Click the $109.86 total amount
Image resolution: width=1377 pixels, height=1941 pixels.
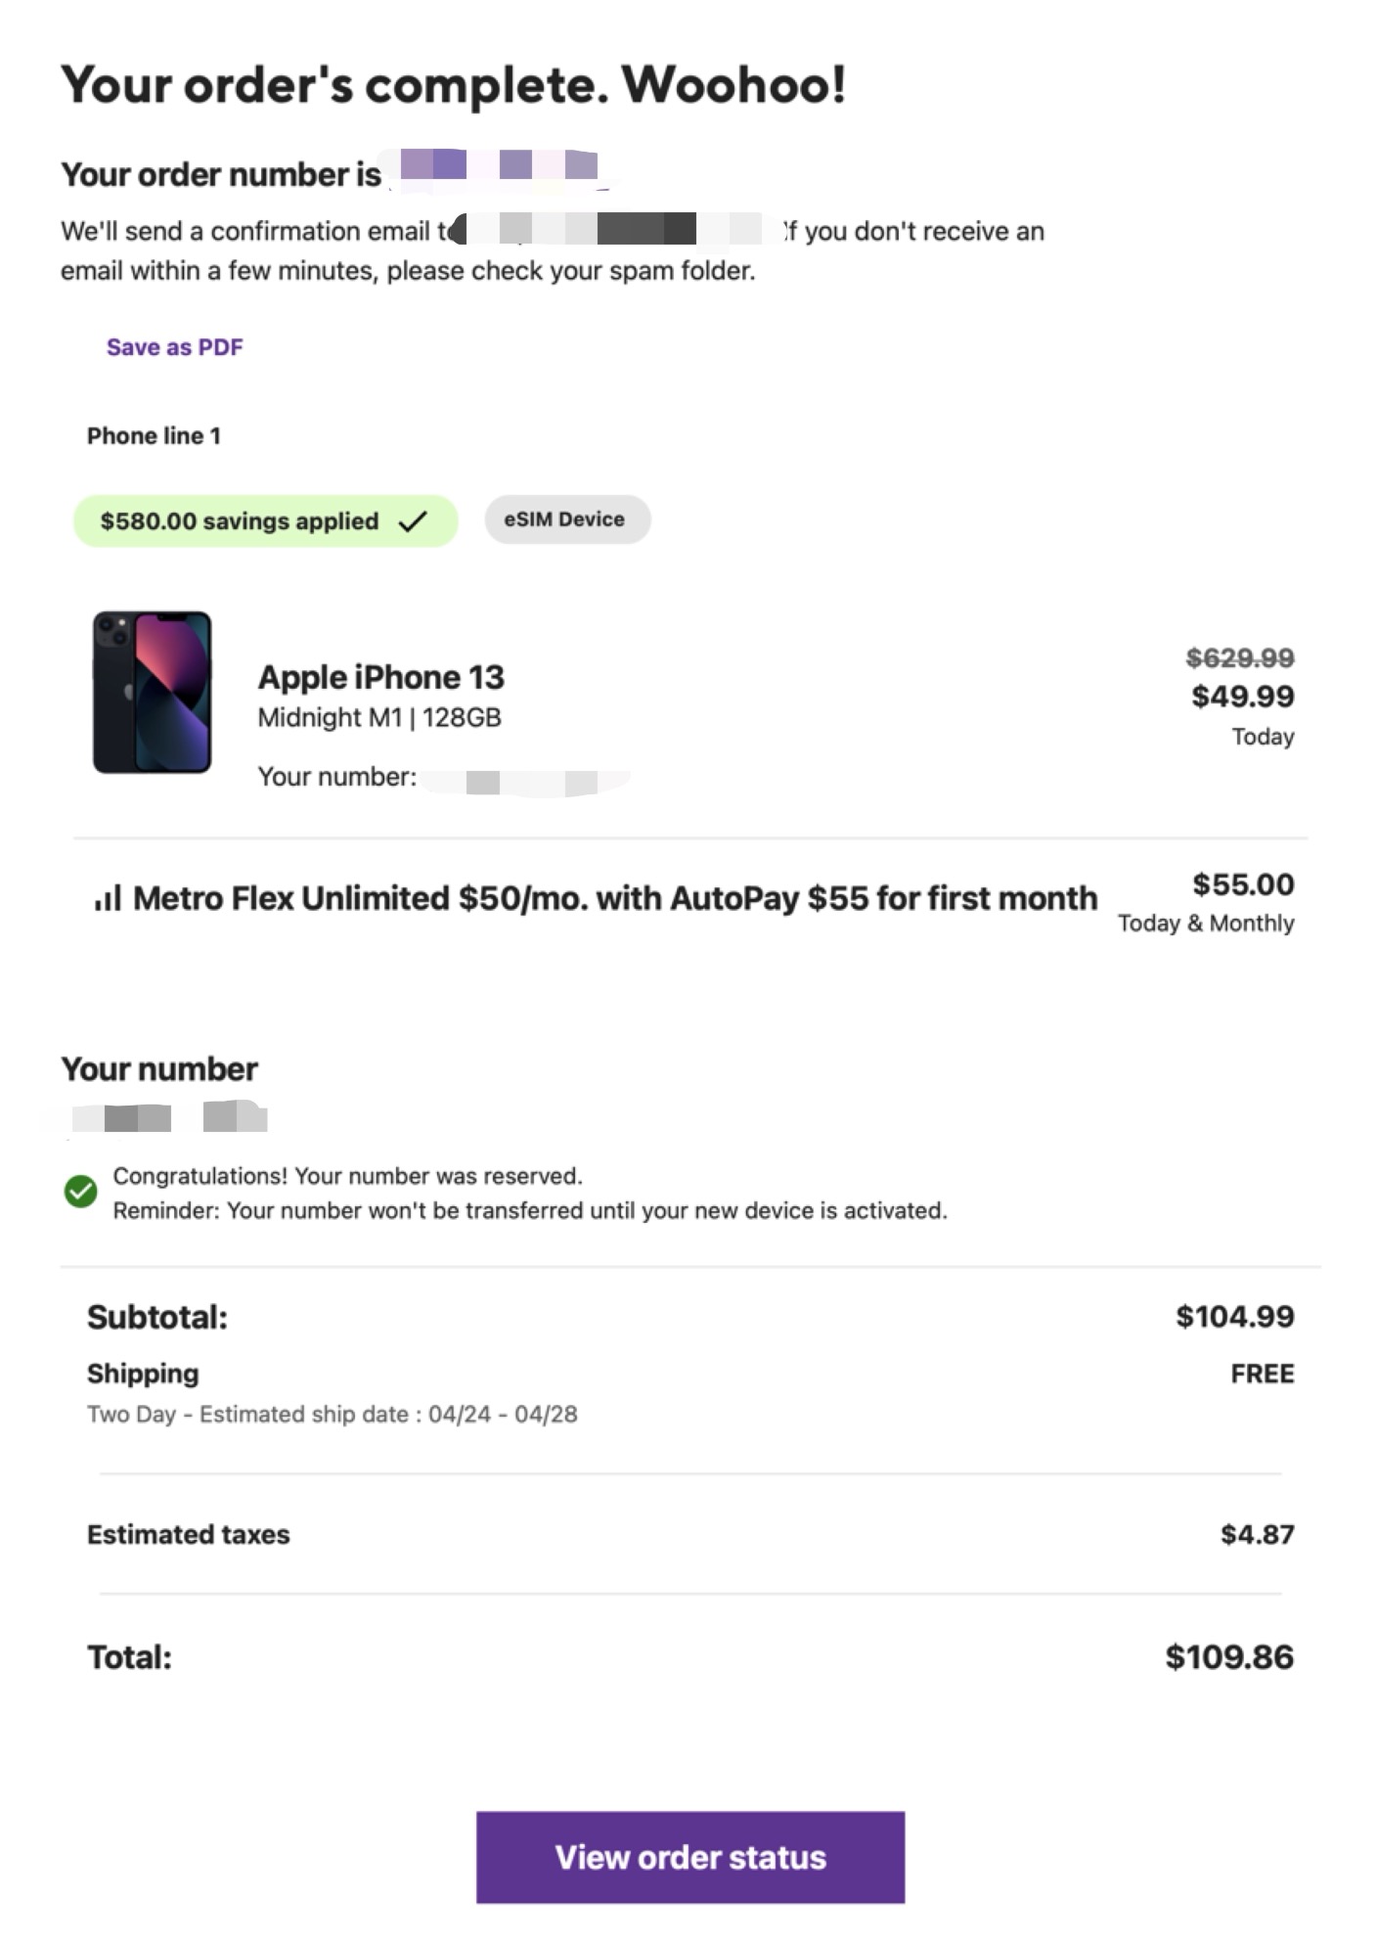click(1228, 1656)
